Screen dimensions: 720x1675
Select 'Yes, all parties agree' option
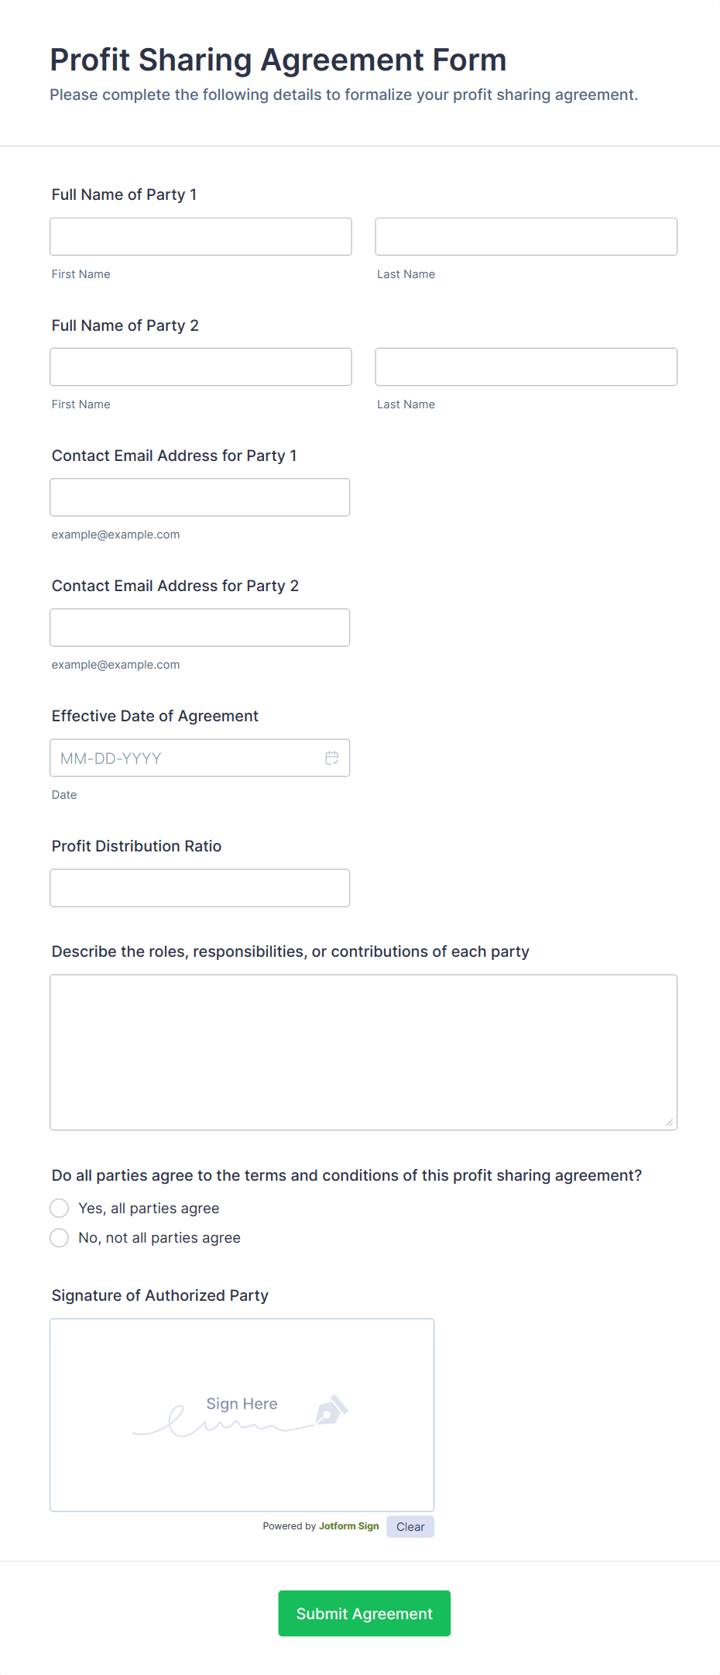[x=60, y=1208]
